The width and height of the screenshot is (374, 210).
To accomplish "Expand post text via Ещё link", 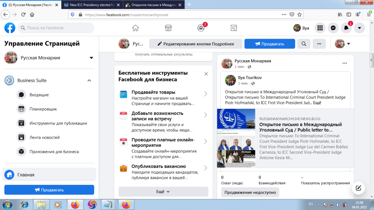I will pos(317,103).
